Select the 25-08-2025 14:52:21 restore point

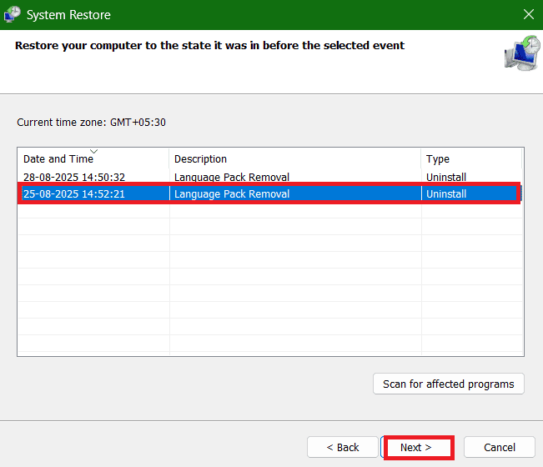[270, 193]
